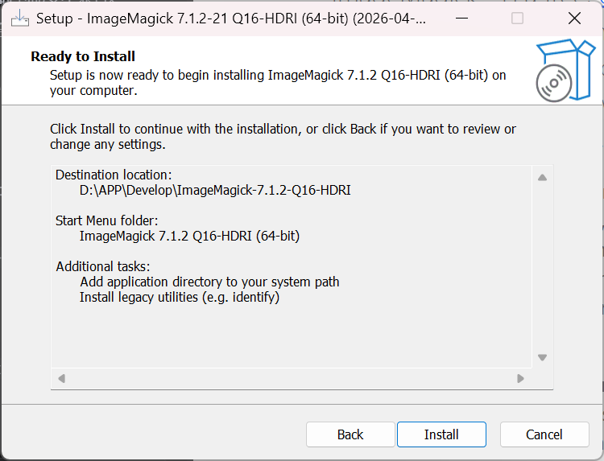The height and width of the screenshot is (461, 604).
Task: Click "Add application directory to your system path"
Action: (209, 282)
